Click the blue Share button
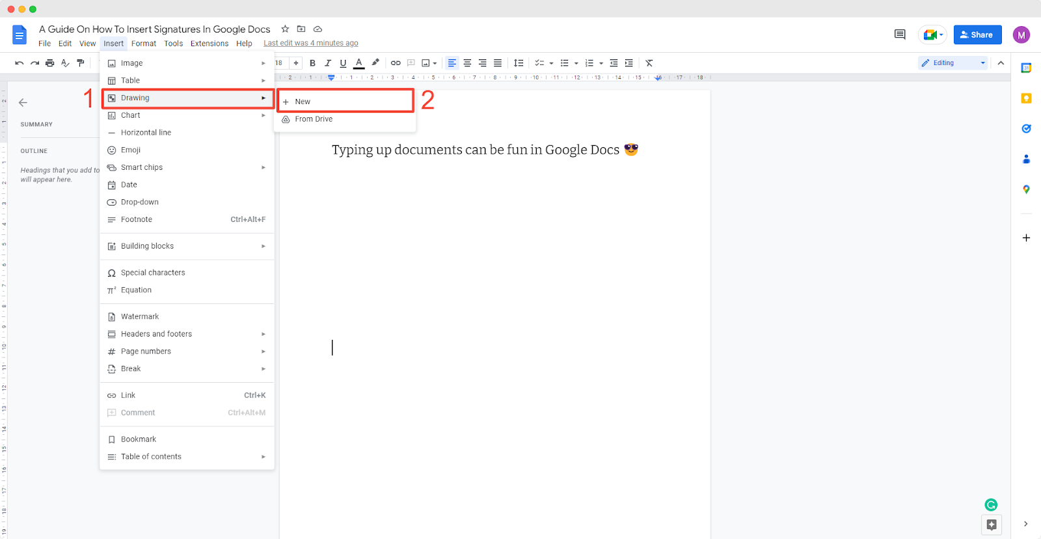1041x539 pixels. [x=977, y=35]
